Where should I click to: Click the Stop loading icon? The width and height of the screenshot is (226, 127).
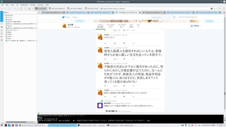25,8
